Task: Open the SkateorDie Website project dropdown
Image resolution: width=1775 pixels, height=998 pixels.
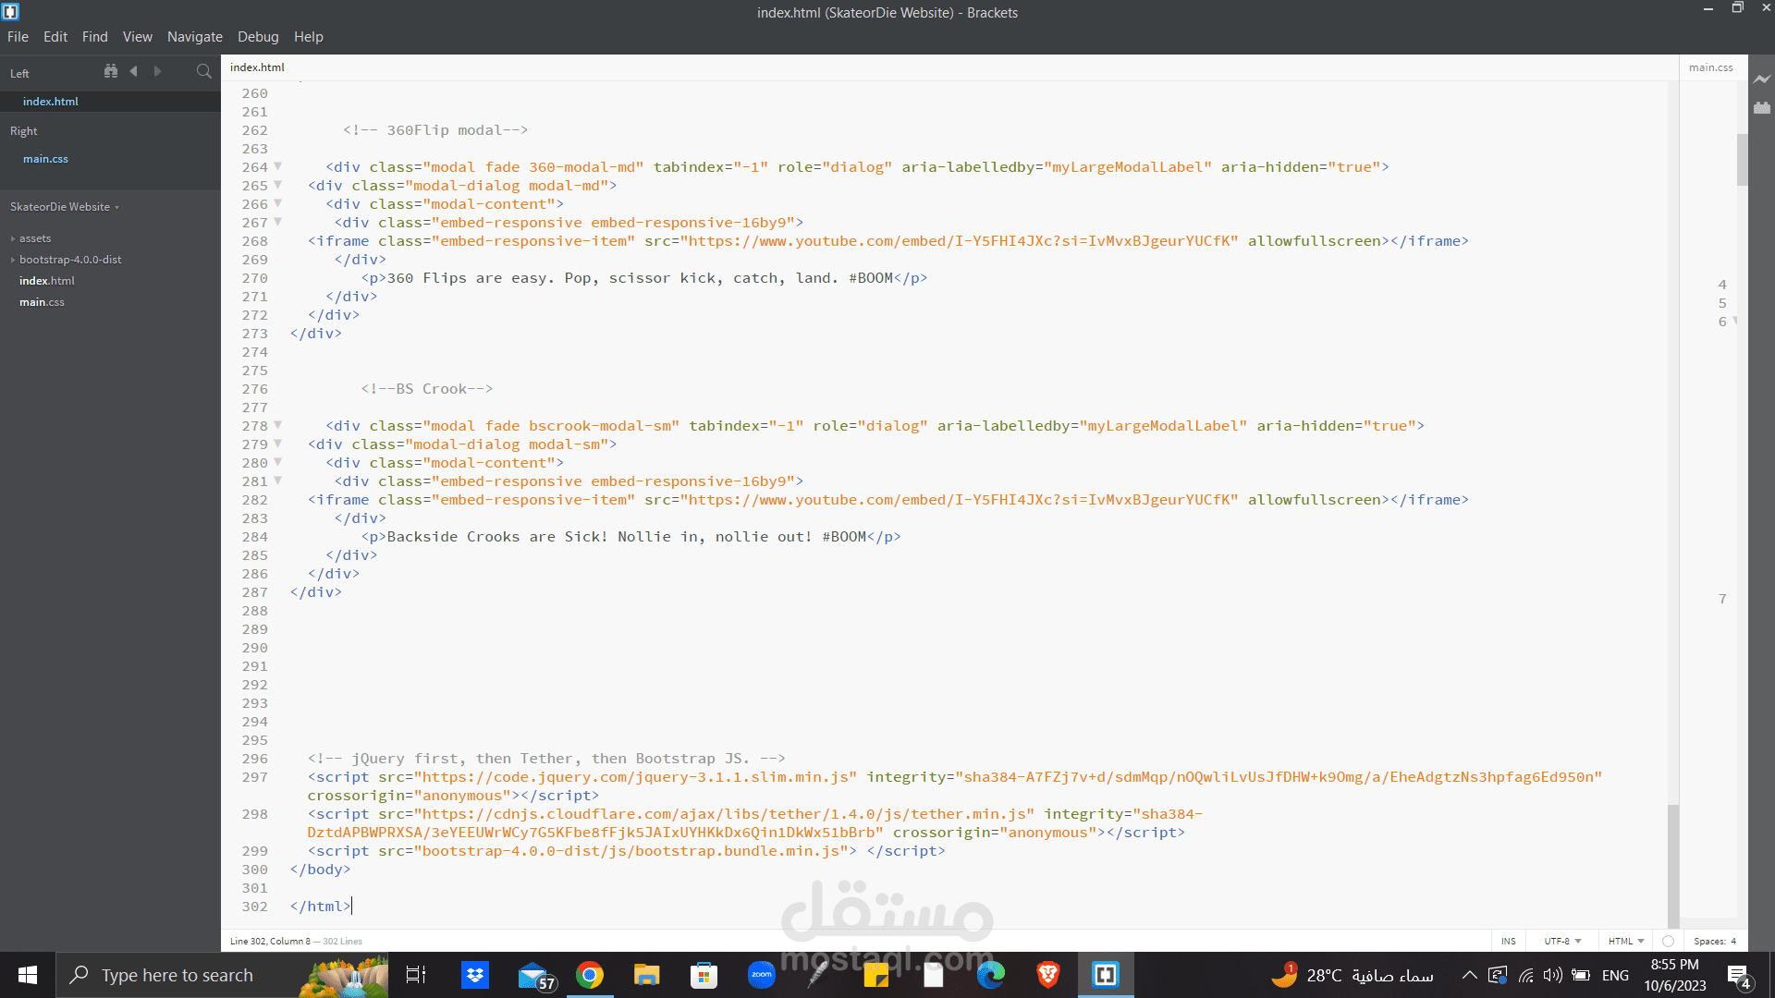Action: pos(65,207)
